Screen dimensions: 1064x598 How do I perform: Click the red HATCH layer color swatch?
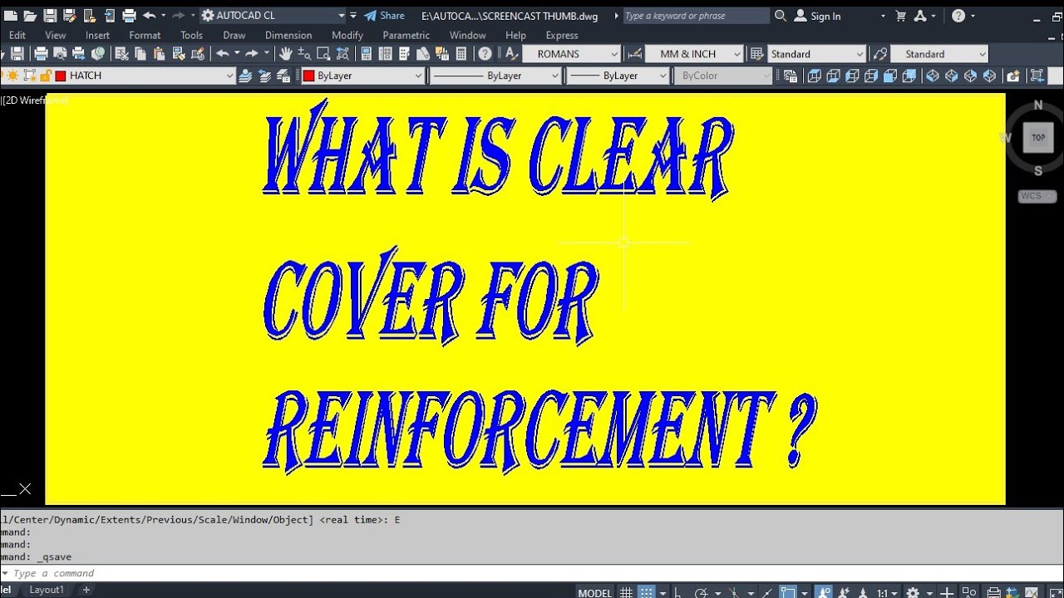[60, 76]
